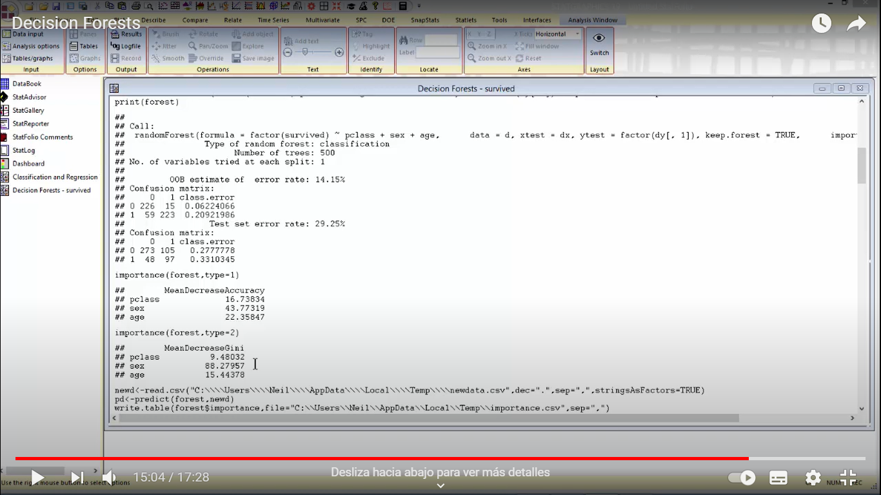
Task: Open StatGallery from the left sidebar
Action: click(28, 110)
